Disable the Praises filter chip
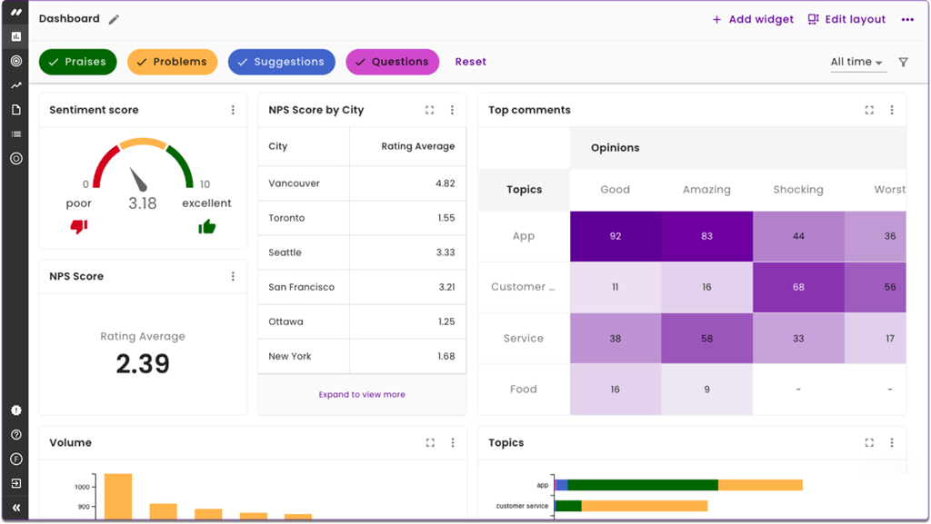This screenshot has height=524, width=931. coord(77,62)
